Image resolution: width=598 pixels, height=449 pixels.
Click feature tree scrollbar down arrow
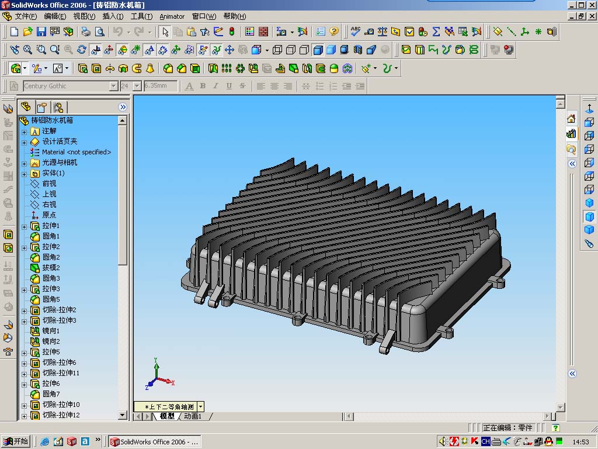coord(123,415)
